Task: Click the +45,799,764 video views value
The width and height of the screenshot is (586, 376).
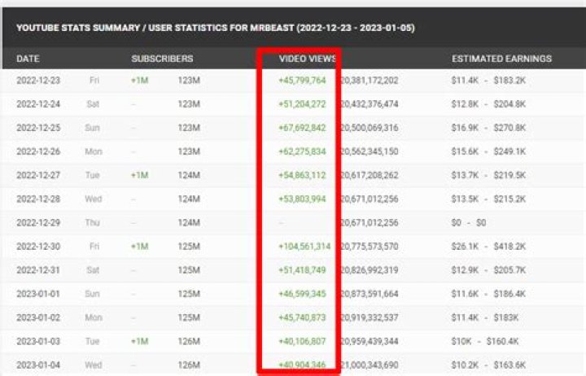Action: (302, 81)
